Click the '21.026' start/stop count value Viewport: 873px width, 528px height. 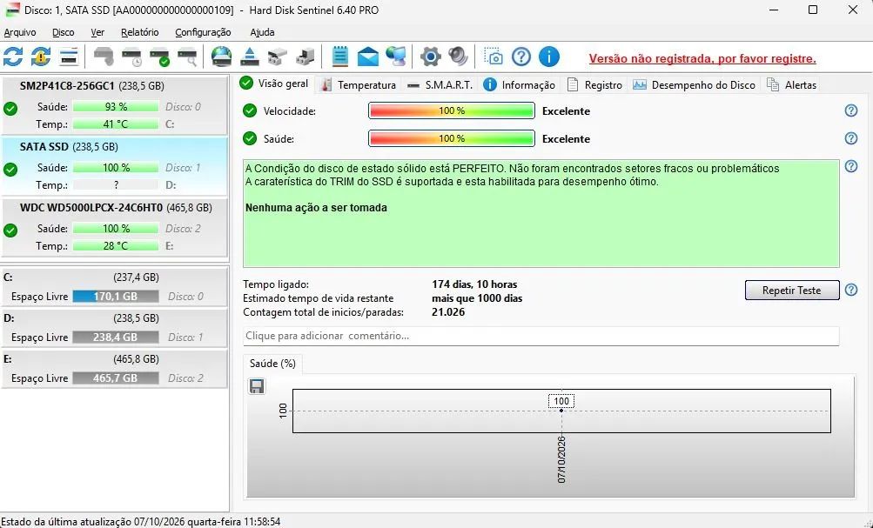point(448,312)
